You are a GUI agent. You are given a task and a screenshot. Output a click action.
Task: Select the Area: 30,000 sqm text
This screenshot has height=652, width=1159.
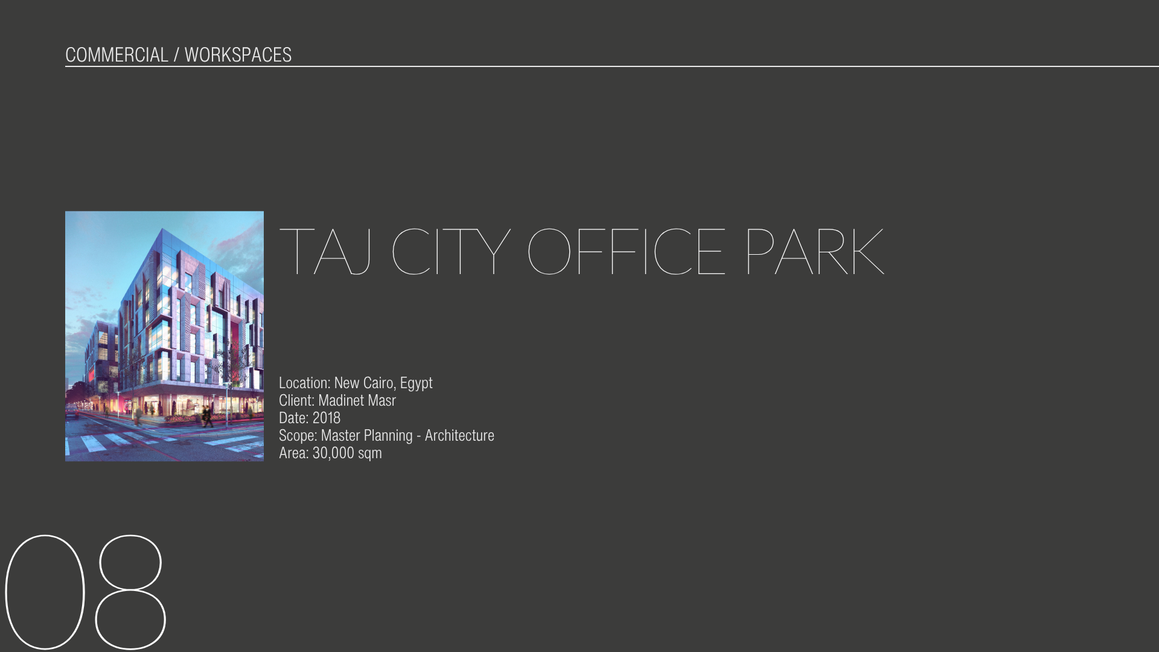click(330, 453)
